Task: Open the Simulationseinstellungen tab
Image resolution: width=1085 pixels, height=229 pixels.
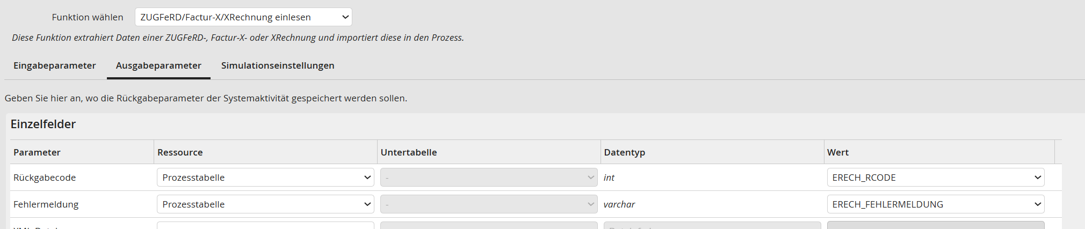Action: pos(278,65)
